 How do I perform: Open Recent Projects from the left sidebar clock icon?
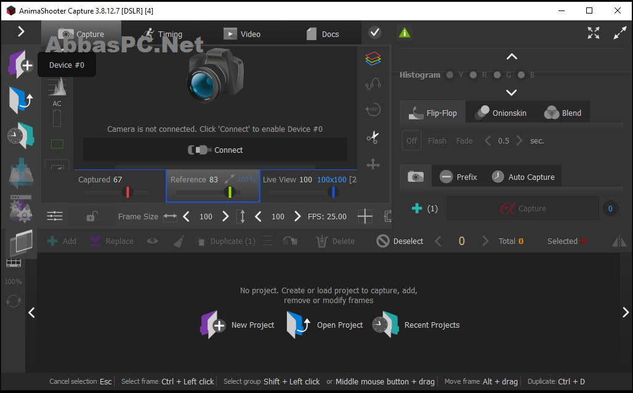pyautogui.click(x=20, y=136)
